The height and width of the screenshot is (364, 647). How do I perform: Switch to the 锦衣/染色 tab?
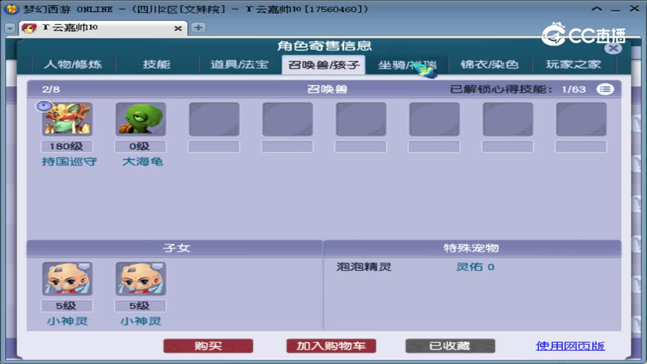coord(490,65)
